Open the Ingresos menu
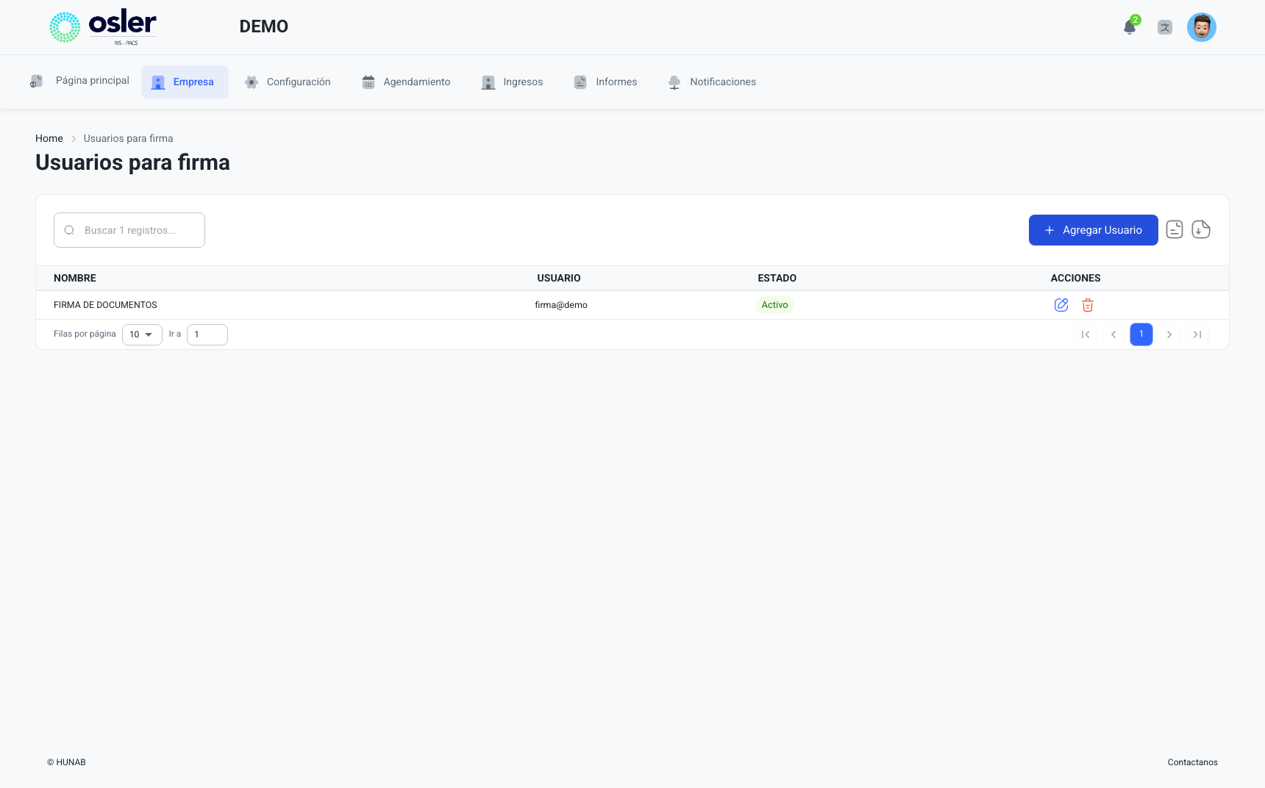 pos(512,82)
